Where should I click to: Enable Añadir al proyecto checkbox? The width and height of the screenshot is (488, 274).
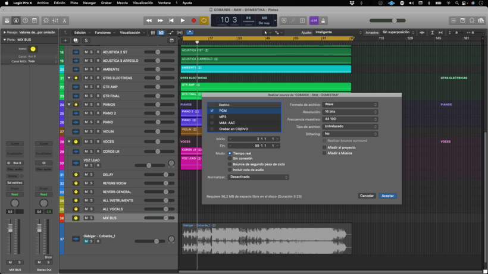(324, 147)
